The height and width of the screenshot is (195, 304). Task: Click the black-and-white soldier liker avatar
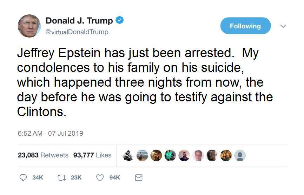pos(128,155)
